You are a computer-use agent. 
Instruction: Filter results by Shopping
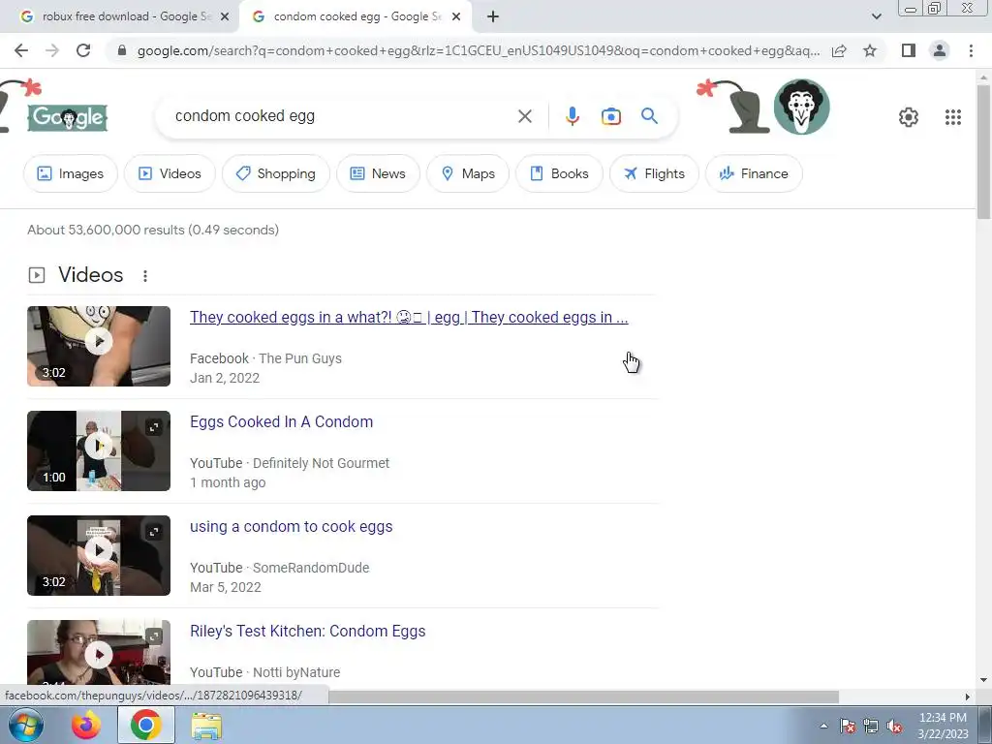pos(275,173)
